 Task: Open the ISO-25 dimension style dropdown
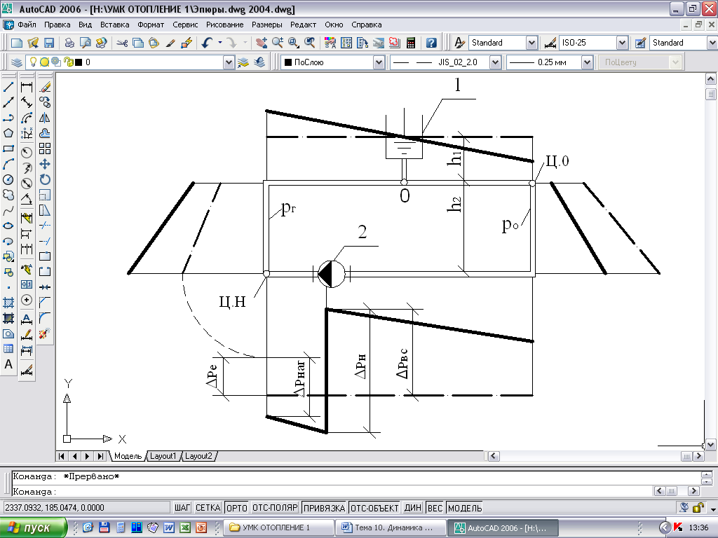(x=621, y=43)
